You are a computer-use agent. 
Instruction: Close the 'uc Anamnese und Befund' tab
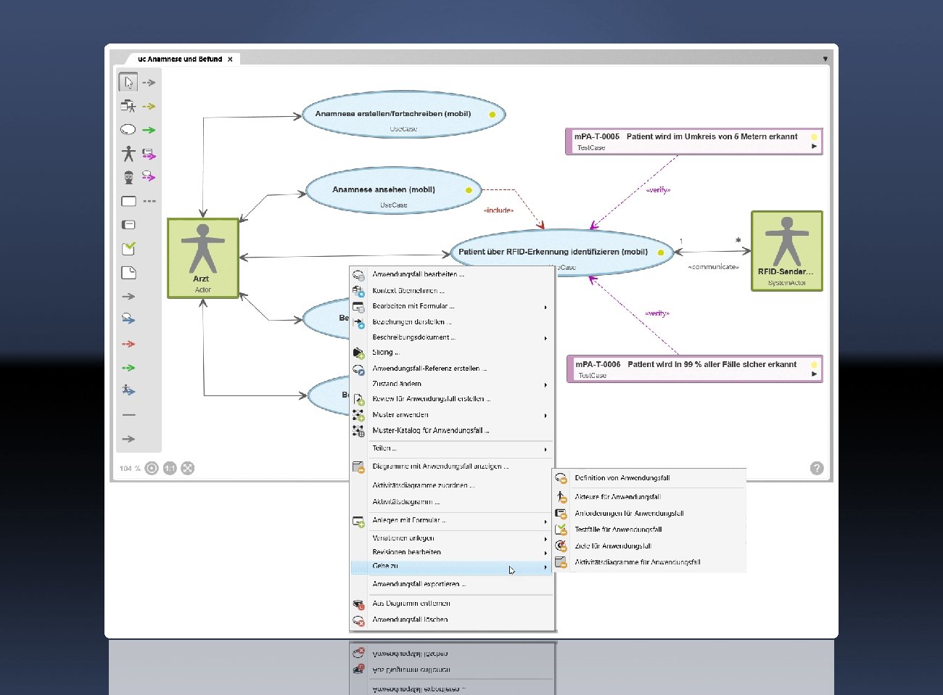tap(230, 59)
